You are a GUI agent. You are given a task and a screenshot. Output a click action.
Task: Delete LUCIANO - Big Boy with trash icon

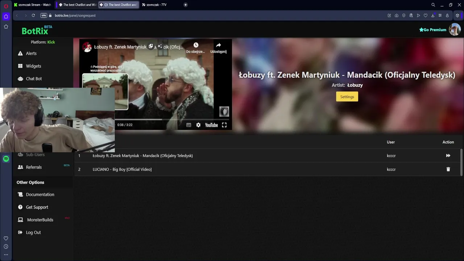[448, 169]
